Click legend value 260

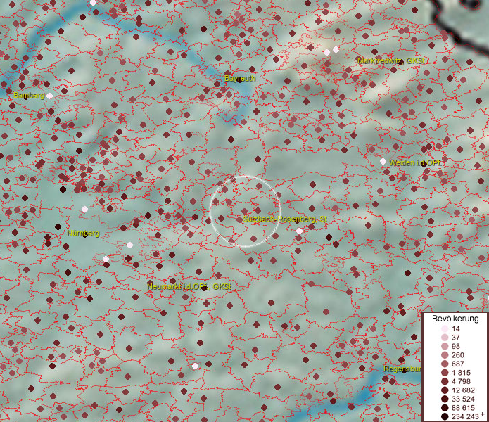click(x=458, y=355)
